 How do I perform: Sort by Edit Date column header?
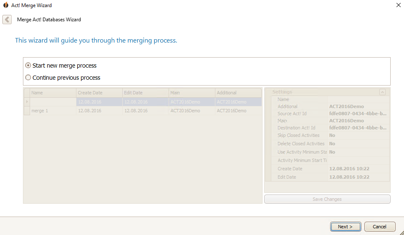pyautogui.click(x=146, y=93)
